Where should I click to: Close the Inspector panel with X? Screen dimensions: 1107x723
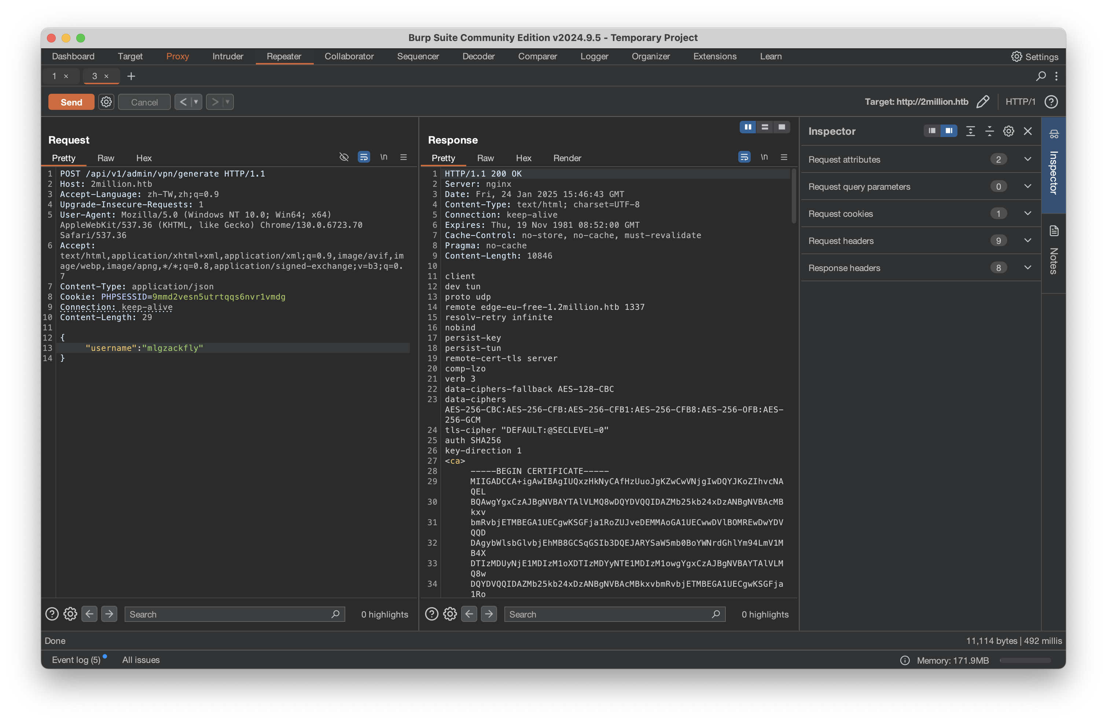pyautogui.click(x=1027, y=131)
